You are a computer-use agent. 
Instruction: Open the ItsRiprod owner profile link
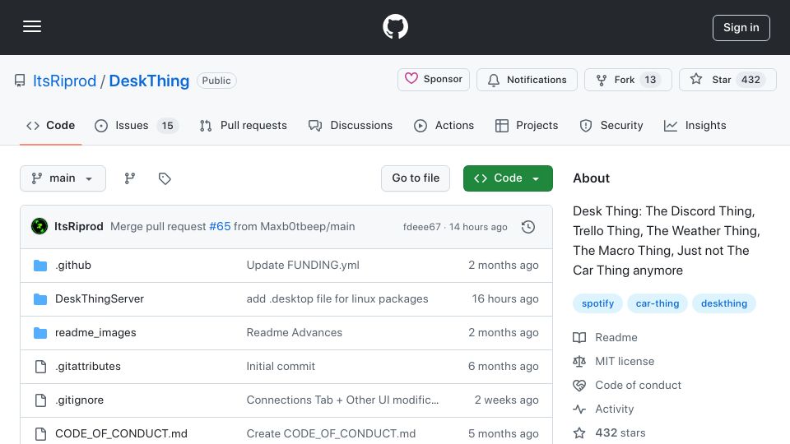point(64,81)
